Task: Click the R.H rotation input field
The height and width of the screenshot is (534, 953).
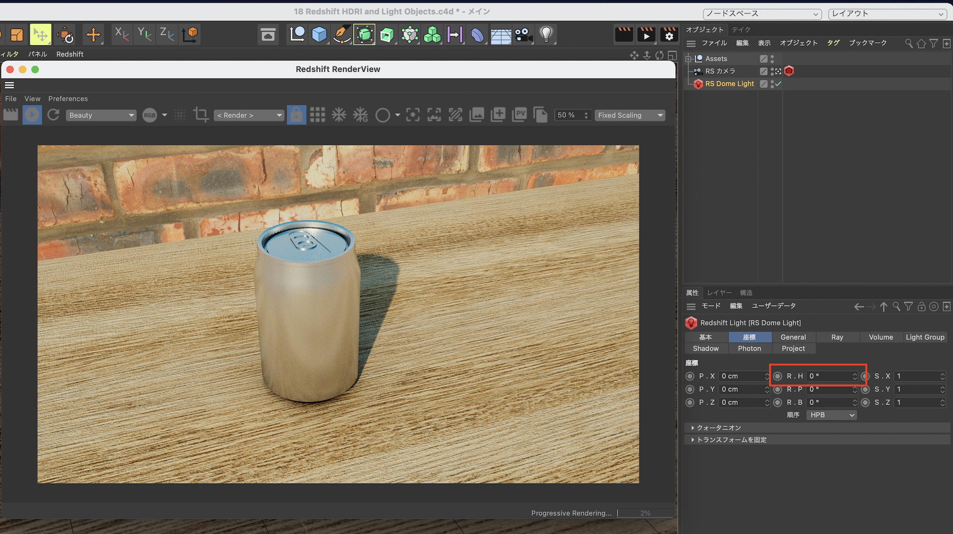Action: [829, 376]
